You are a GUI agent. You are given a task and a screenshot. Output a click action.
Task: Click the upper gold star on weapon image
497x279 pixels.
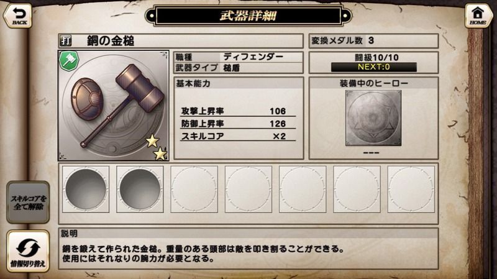pyautogui.click(x=152, y=141)
